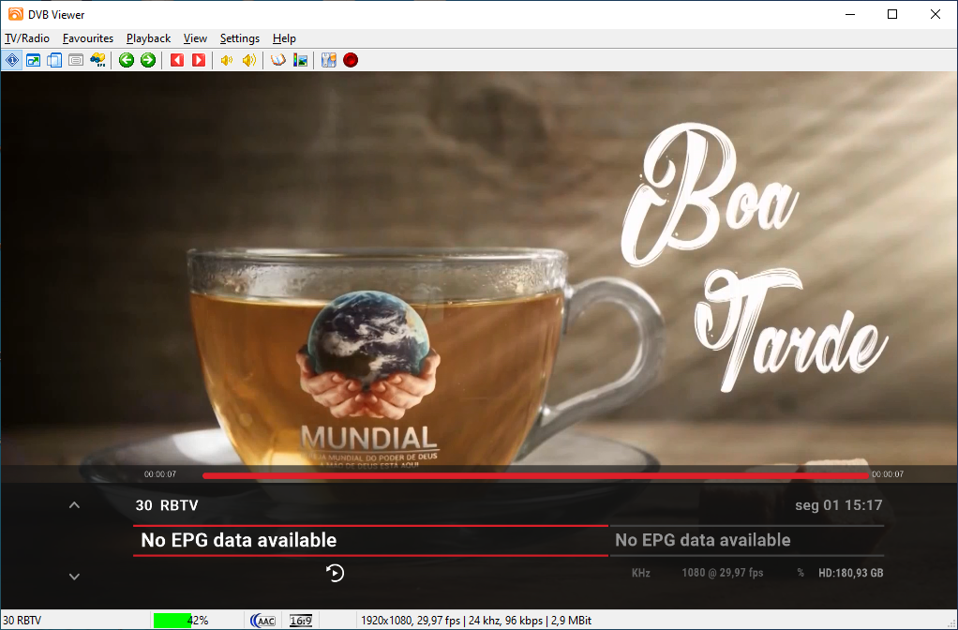
Task: Click the red playback progress bar
Action: [535, 475]
